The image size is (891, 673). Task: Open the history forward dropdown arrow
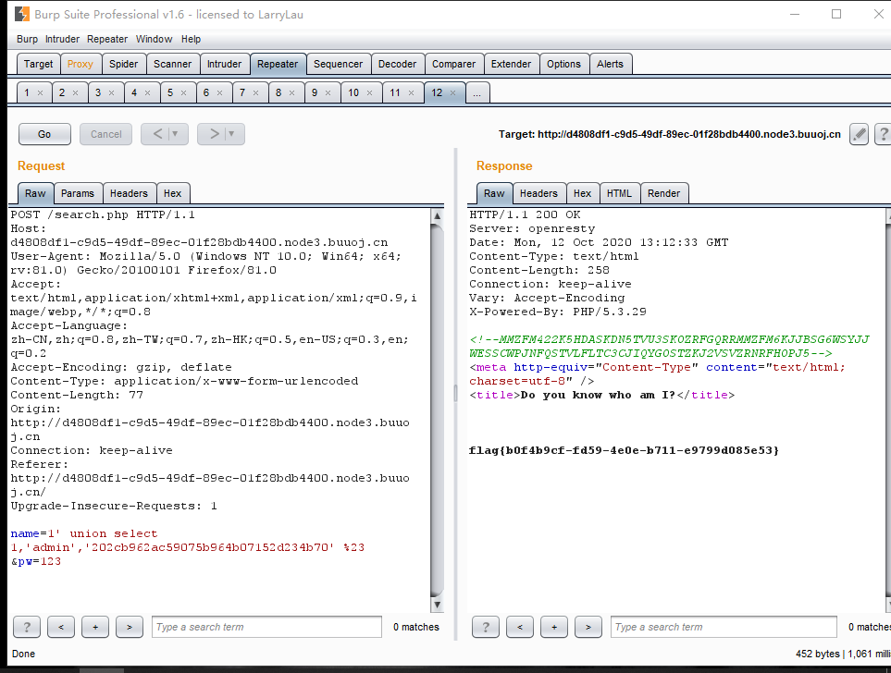(x=230, y=134)
